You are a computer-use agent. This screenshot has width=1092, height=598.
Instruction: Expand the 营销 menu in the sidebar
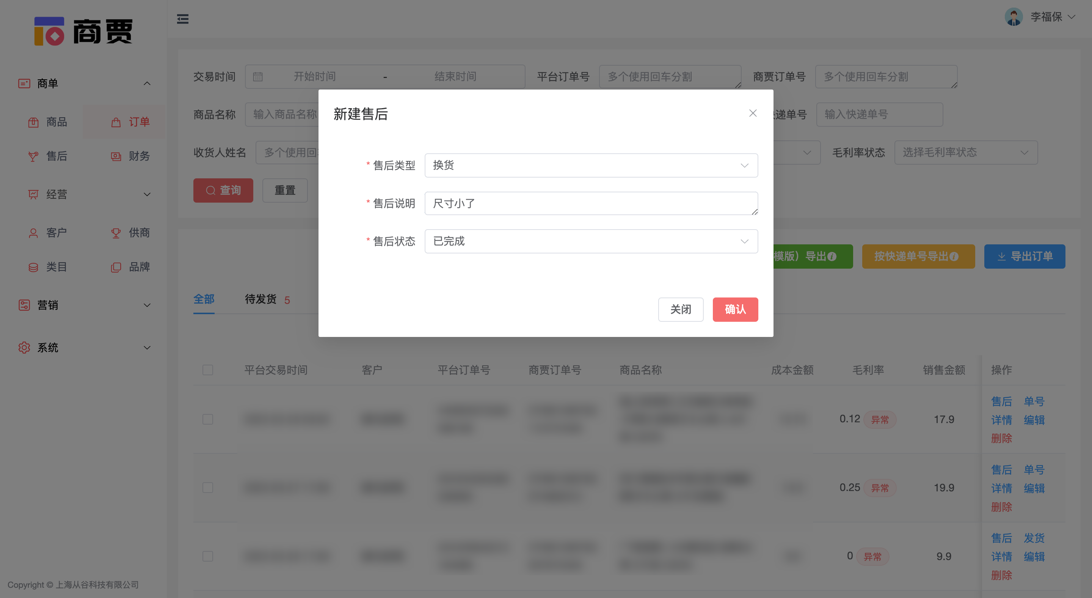(x=47, y=305)
